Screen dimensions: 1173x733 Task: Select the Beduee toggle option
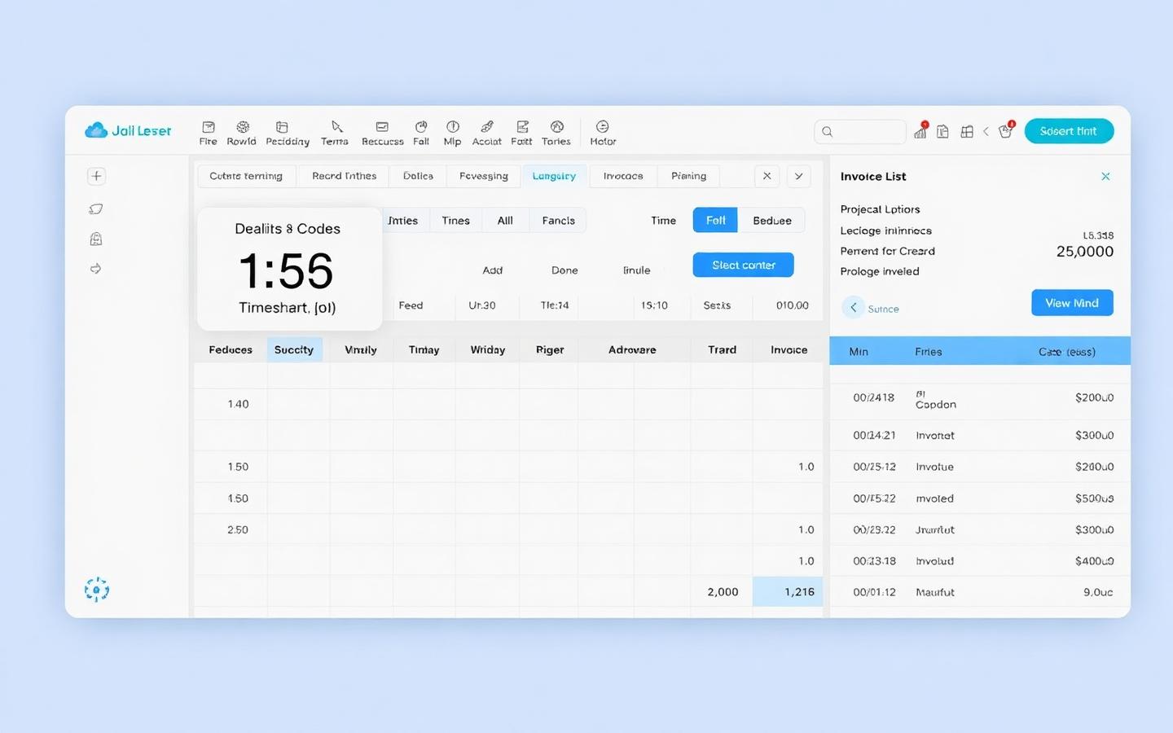click(771, 221)
